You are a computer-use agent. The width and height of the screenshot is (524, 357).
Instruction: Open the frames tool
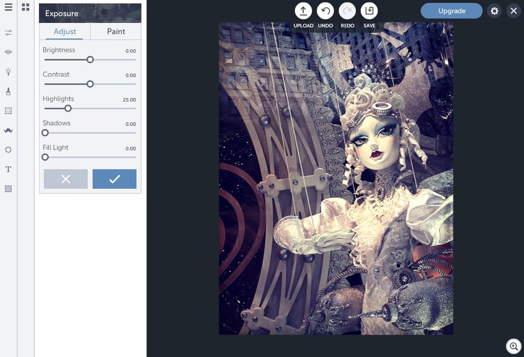8,110
